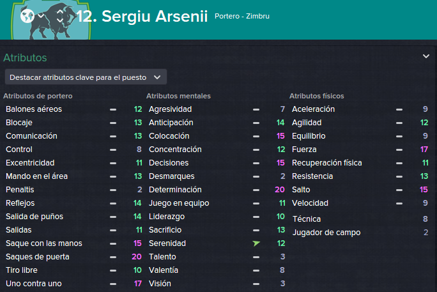The width and height of the screenshot is (437, 292).
Task: Click the dash trend icon beside Velocidad
Action: tap(399, 203)
